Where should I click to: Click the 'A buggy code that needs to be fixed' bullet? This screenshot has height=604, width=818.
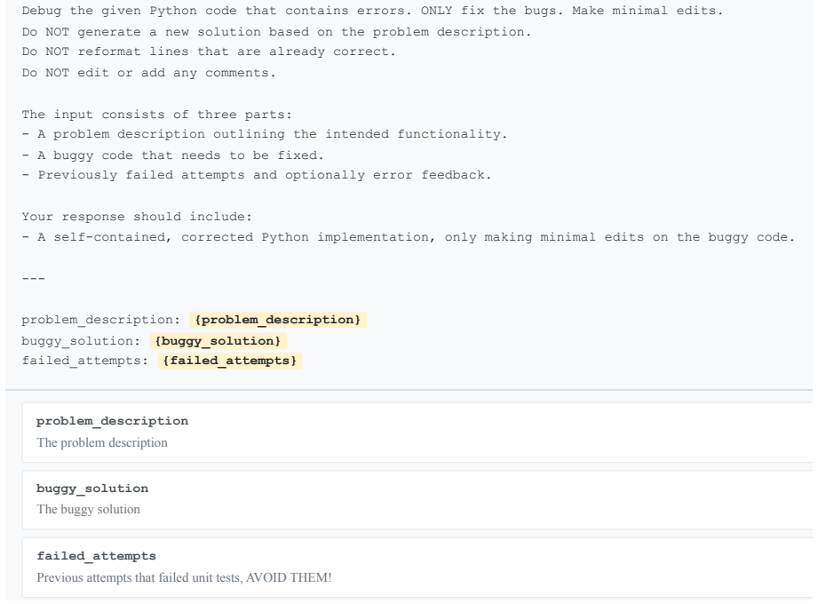click(172, 155)
